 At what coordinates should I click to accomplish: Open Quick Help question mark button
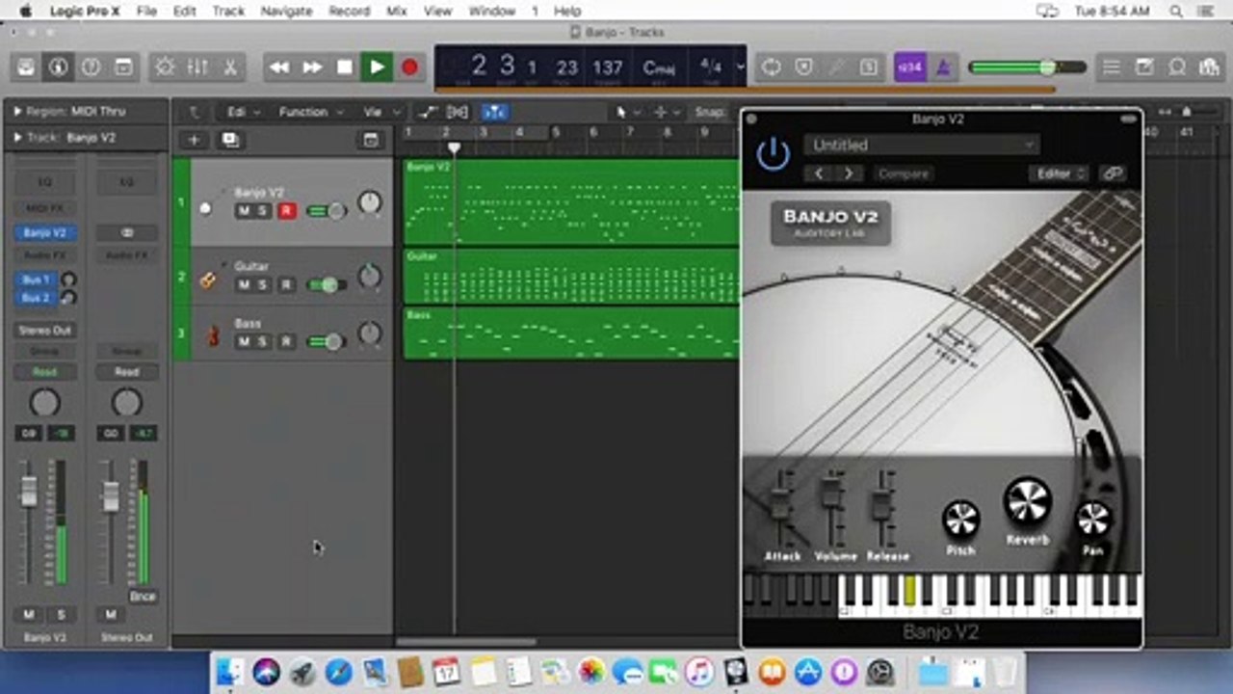coord(92,67)
